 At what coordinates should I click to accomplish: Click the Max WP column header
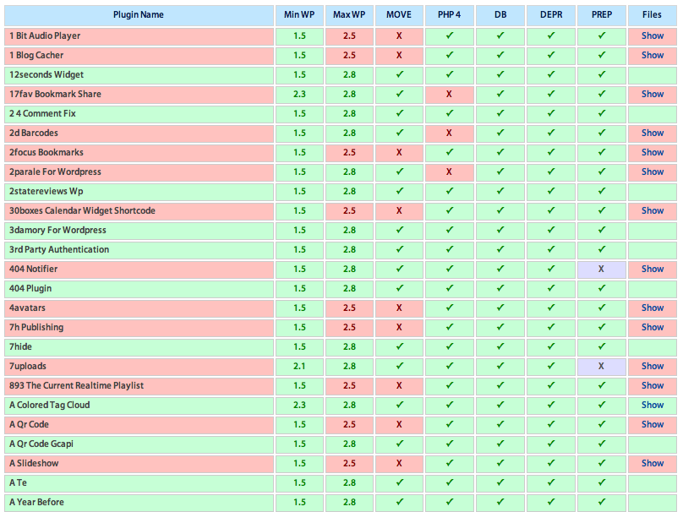pyautogui.click(x=349, y=14)
